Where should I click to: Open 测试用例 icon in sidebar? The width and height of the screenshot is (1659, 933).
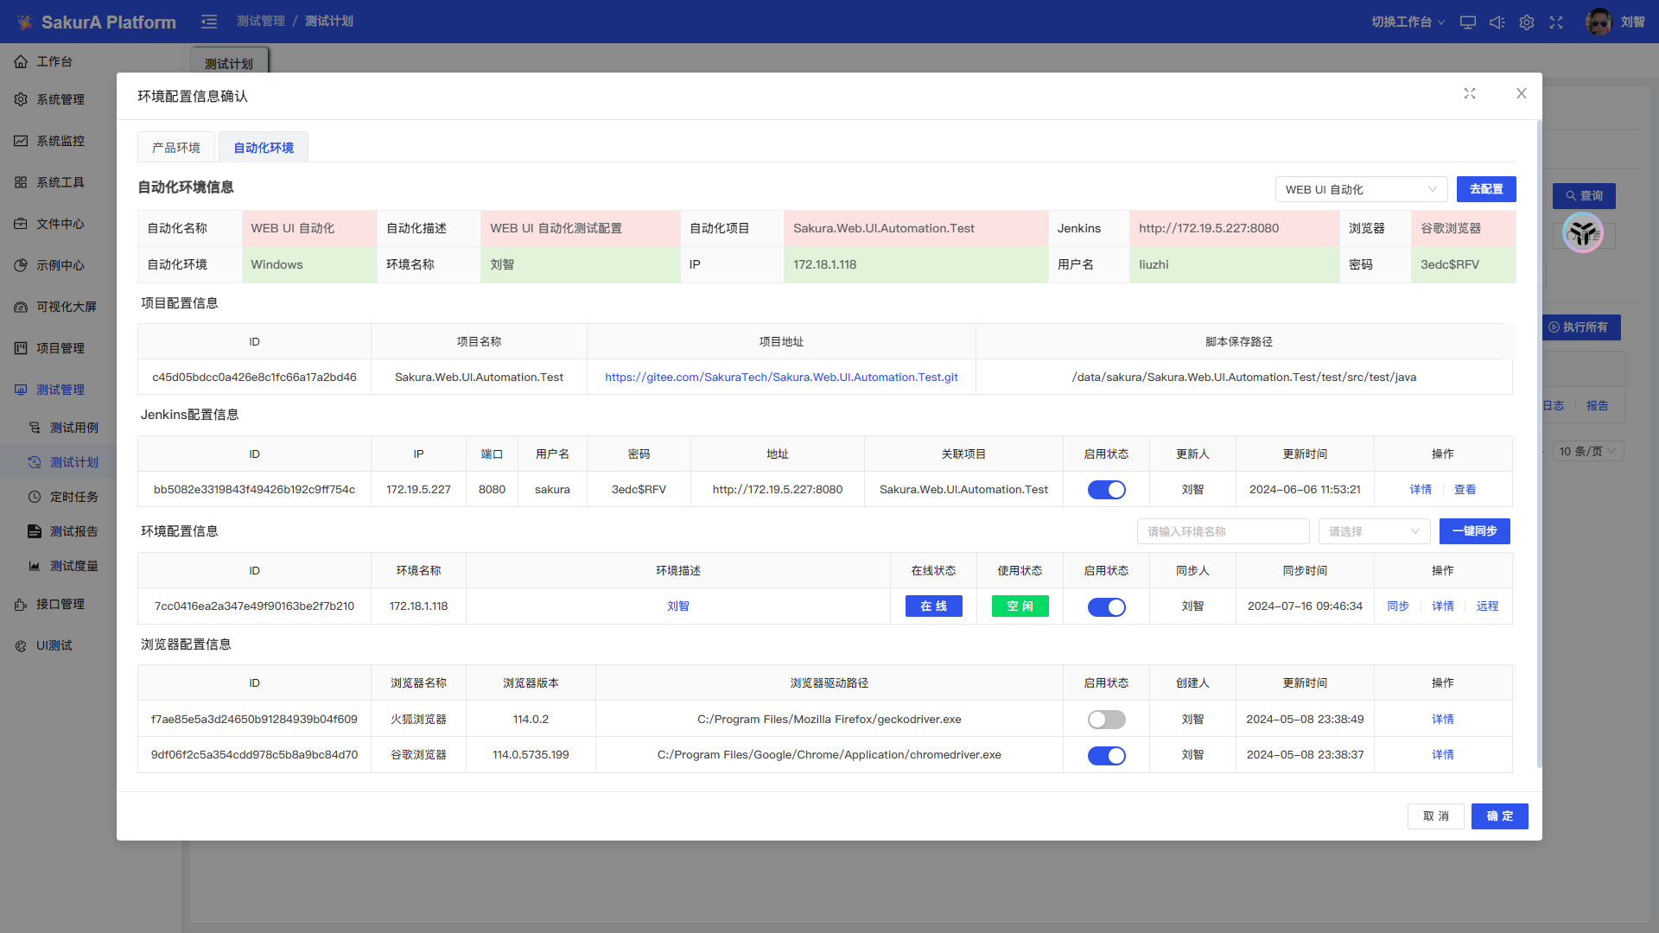(35, 428)
